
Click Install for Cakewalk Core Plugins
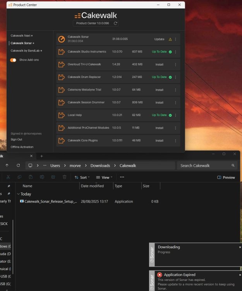159,140
